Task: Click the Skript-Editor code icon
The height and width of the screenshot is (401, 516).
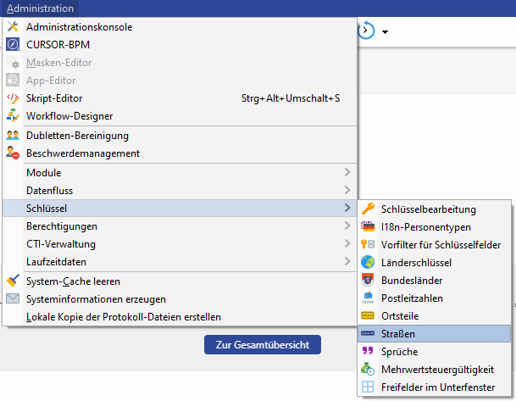Action: pyautogui.click(x=13, y=98)
